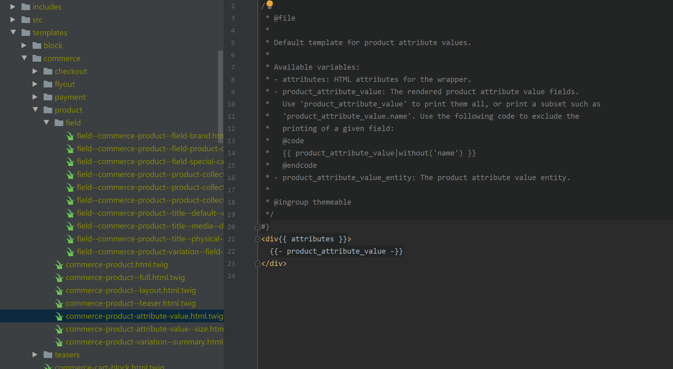Click twig icon of commerce-product--teaser.html.twig
The width and height of the screenshot is (673, 369).
tap(59, 303)
